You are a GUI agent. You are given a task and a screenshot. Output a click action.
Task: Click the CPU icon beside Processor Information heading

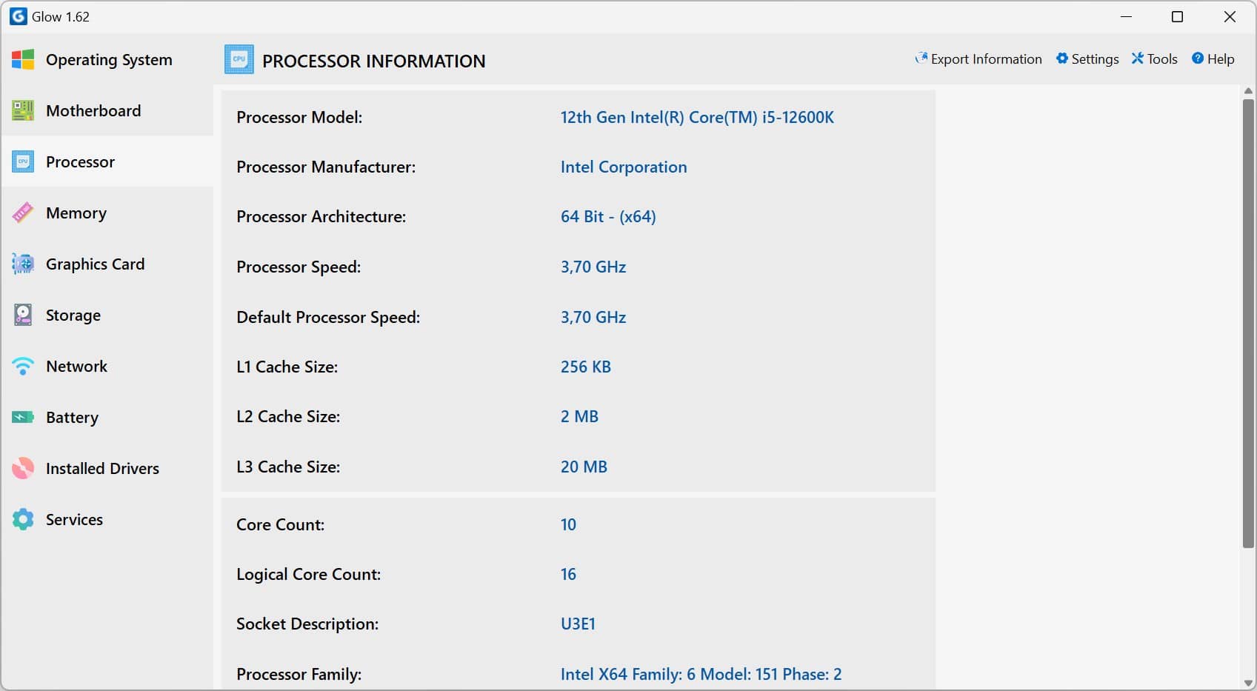click(239, 60)
